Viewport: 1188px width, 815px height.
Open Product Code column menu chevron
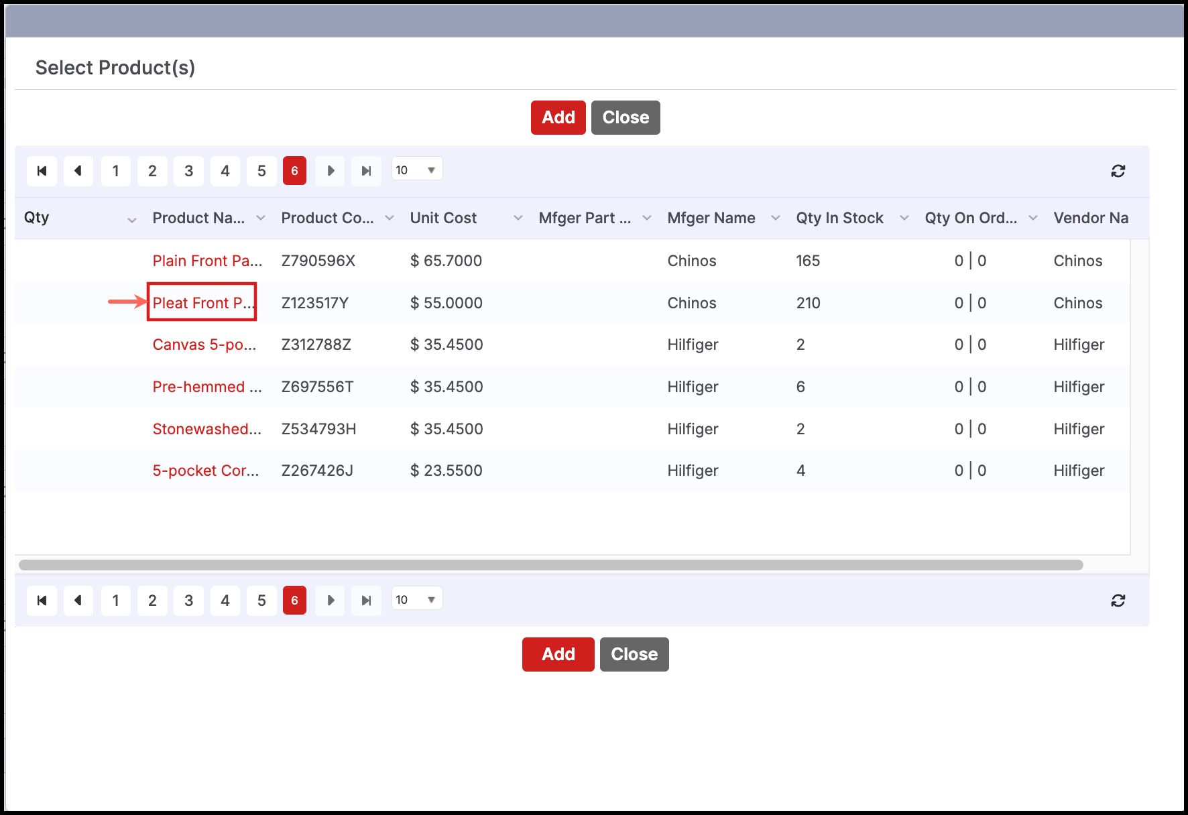(390, 218)
